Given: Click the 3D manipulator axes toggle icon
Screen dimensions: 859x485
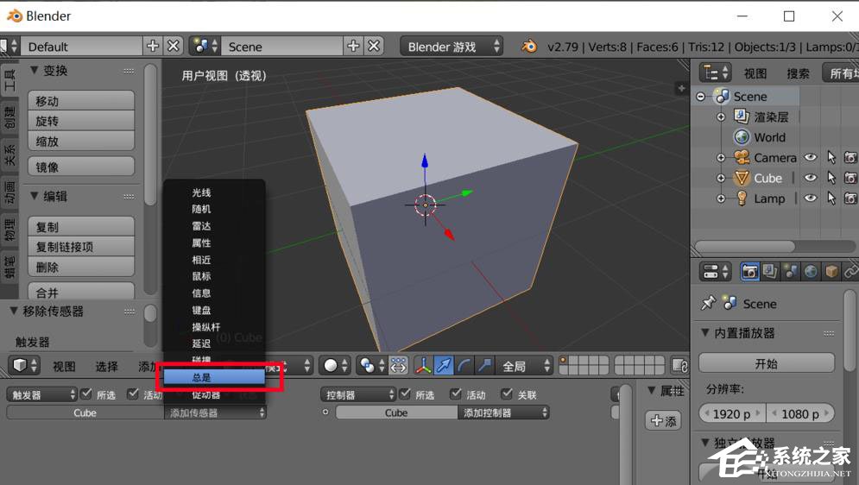Looking at the screenshot, I should coord(422,366).
